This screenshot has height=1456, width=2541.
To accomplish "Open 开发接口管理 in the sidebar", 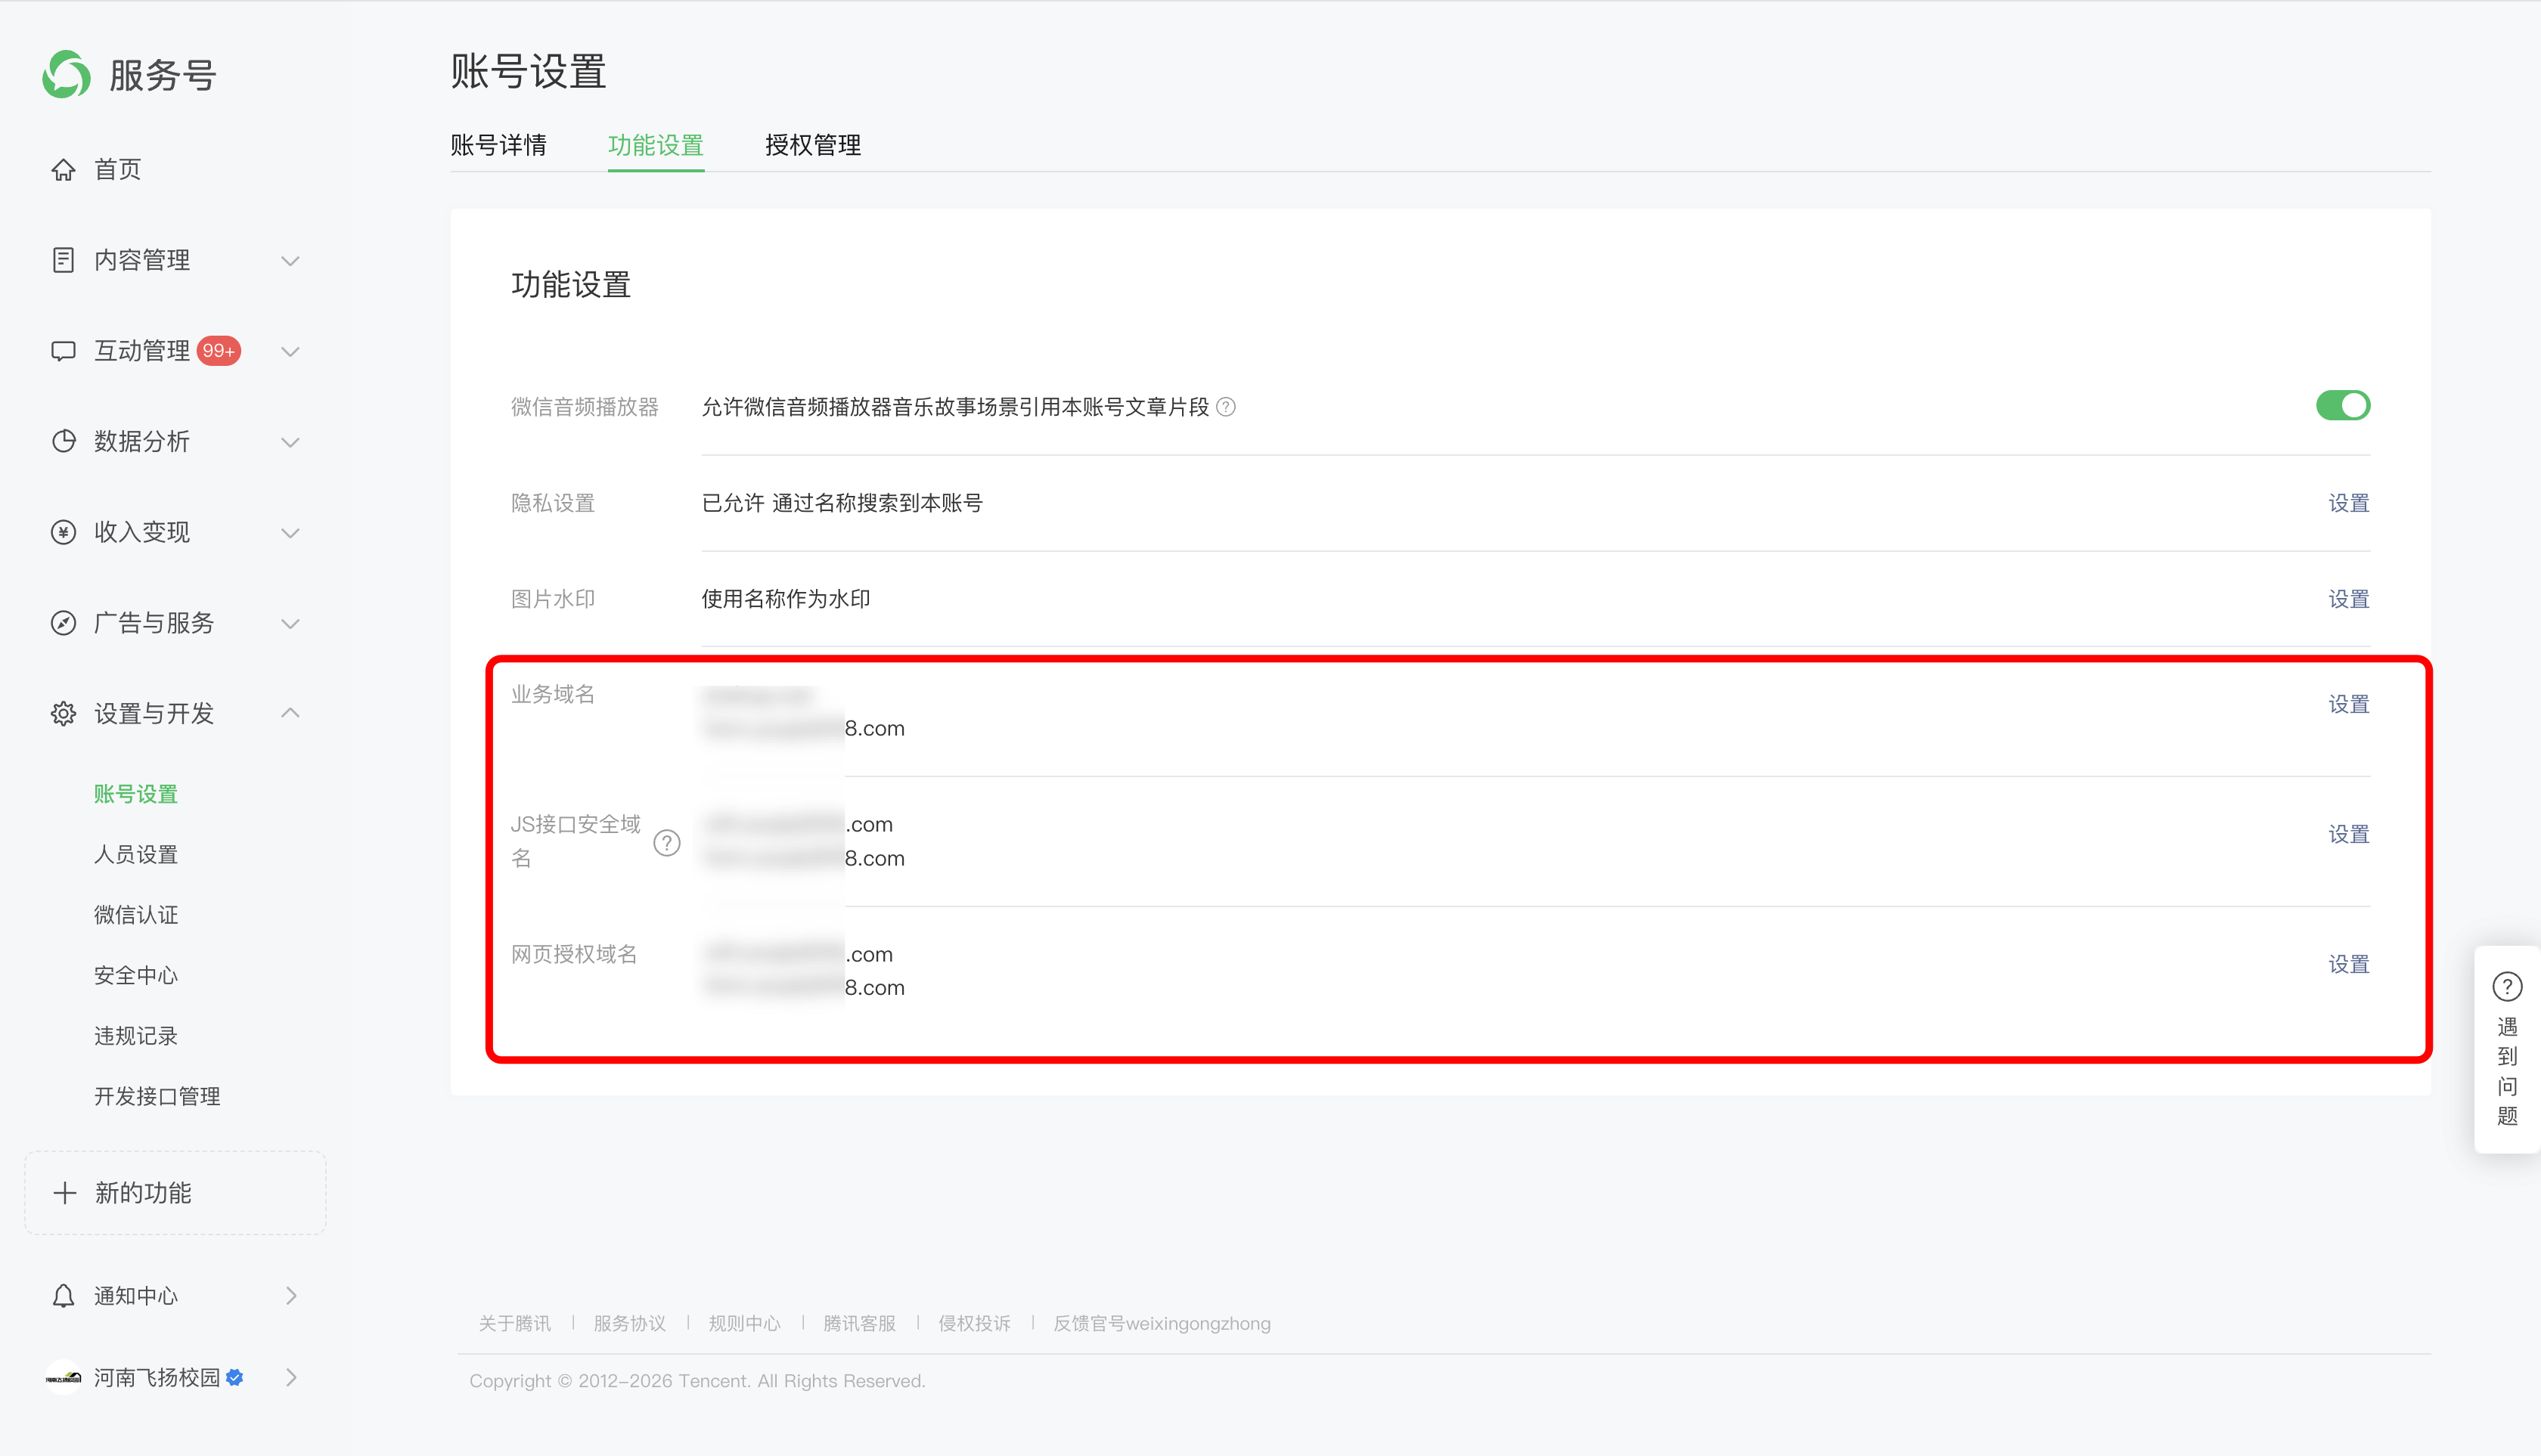I will coord(157,1097).
